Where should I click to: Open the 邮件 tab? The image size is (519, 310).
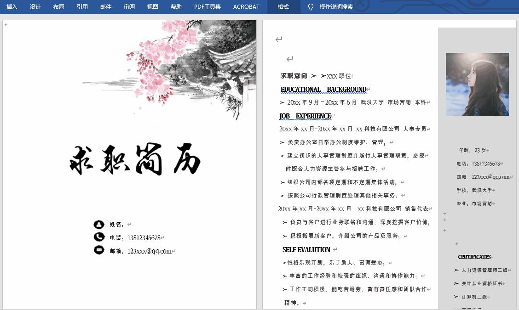105,7
